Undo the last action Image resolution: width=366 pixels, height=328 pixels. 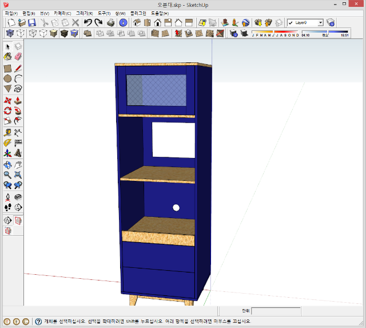coord(88,23)
